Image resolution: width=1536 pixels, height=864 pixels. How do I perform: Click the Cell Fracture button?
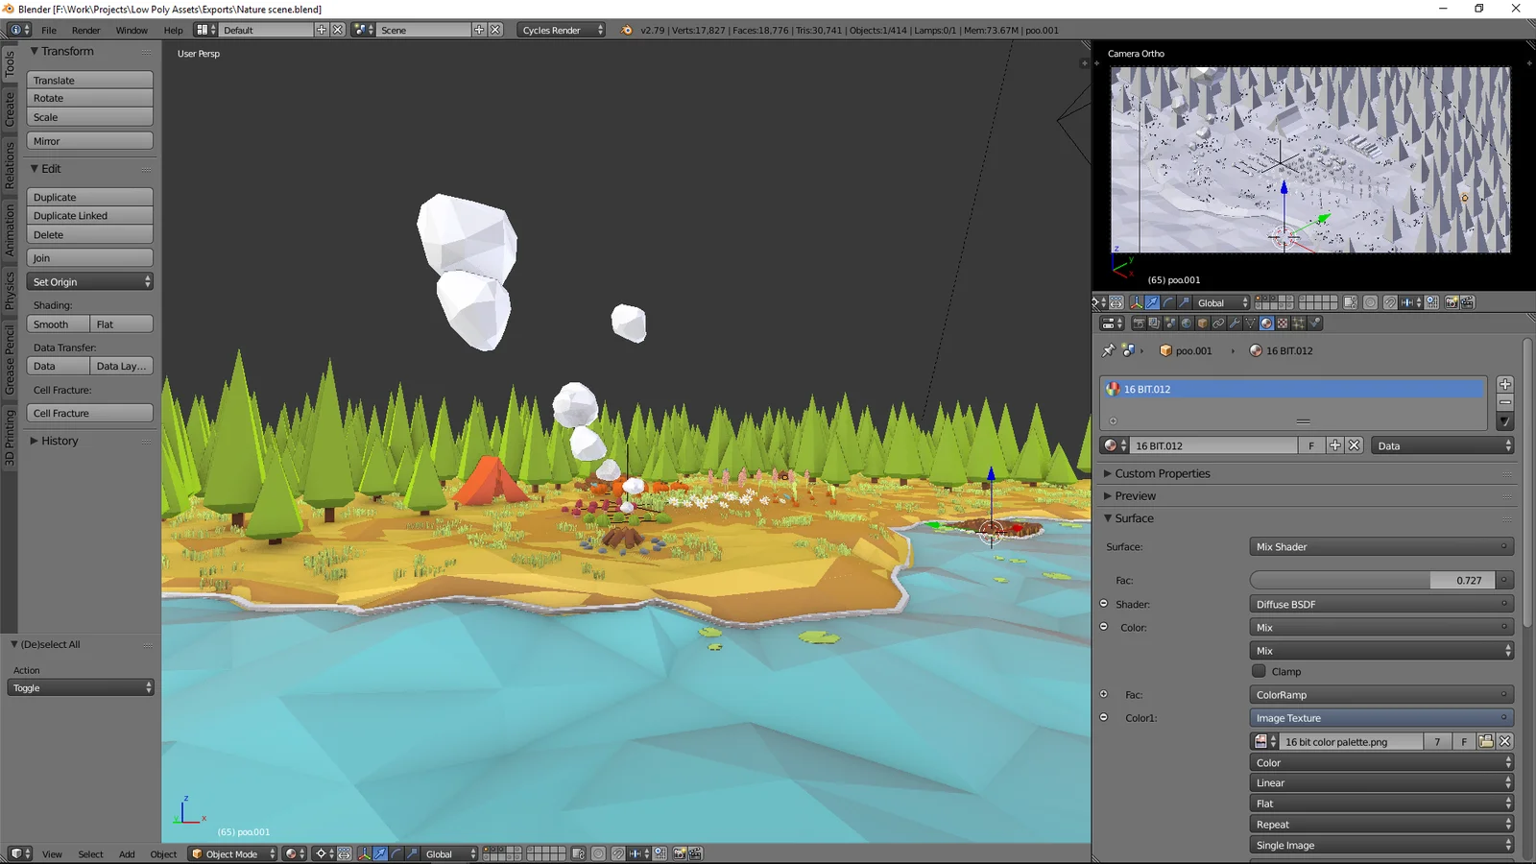(x=89, y=413)
